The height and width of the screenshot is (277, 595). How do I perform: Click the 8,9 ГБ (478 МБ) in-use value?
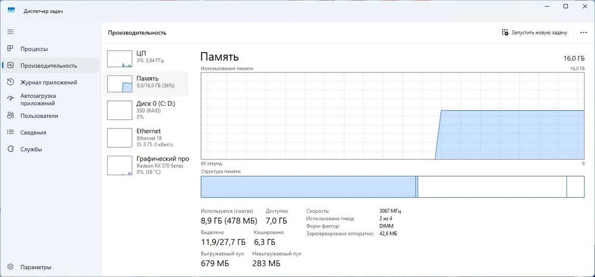click(229, 221)
